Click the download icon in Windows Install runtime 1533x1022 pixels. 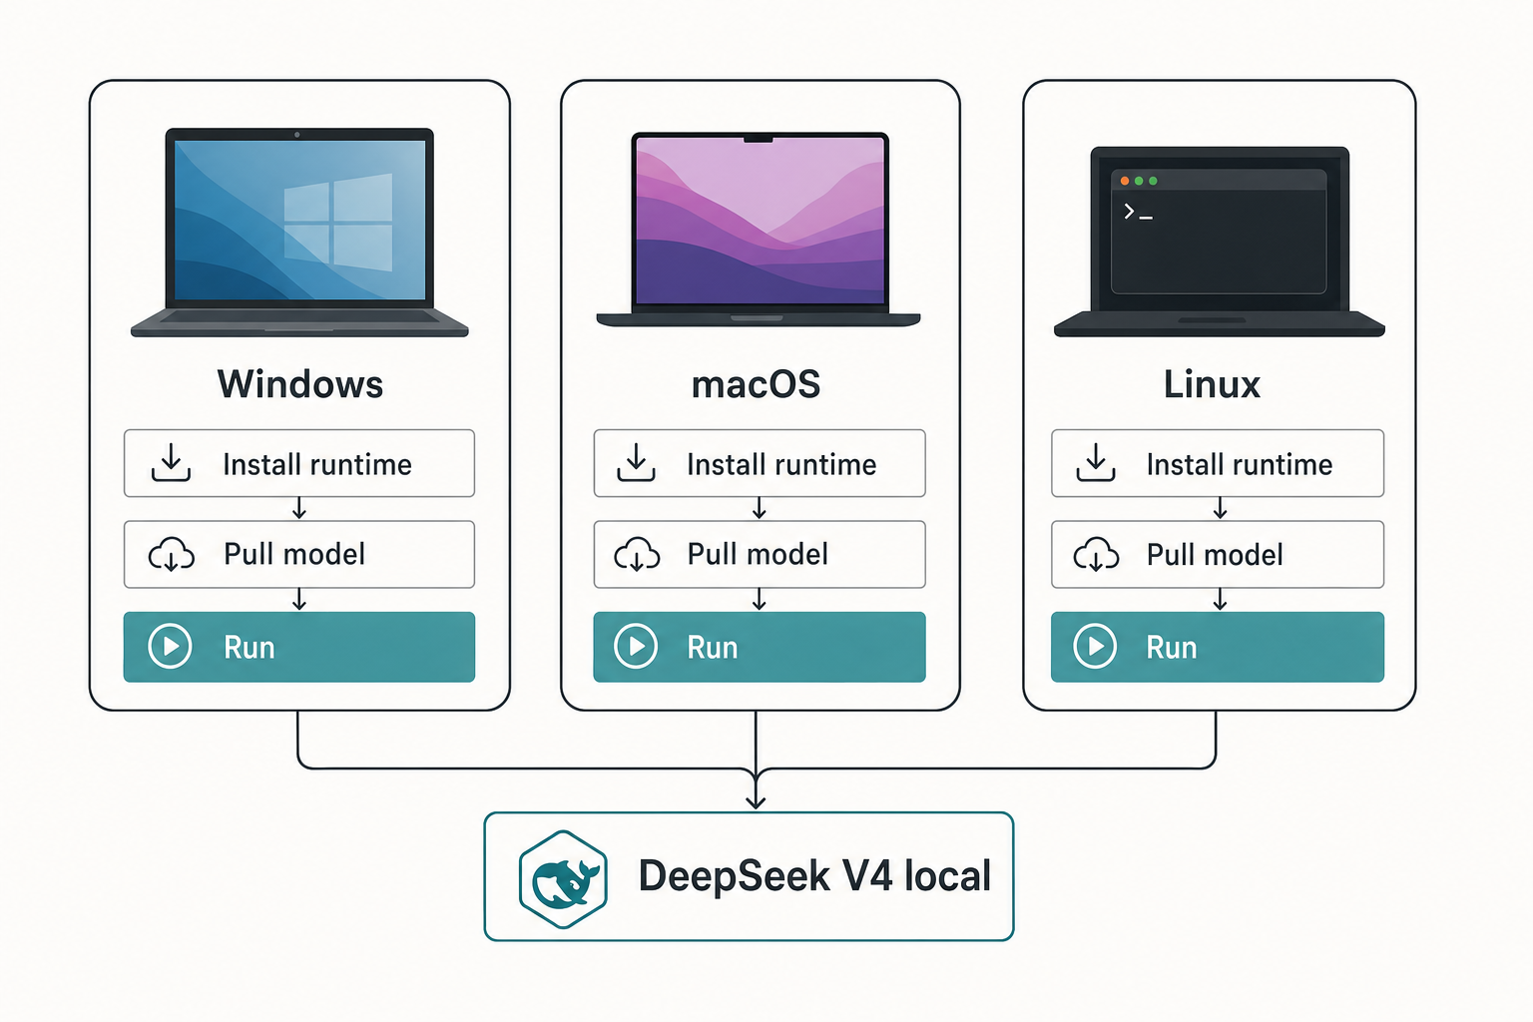click(171, 463)
